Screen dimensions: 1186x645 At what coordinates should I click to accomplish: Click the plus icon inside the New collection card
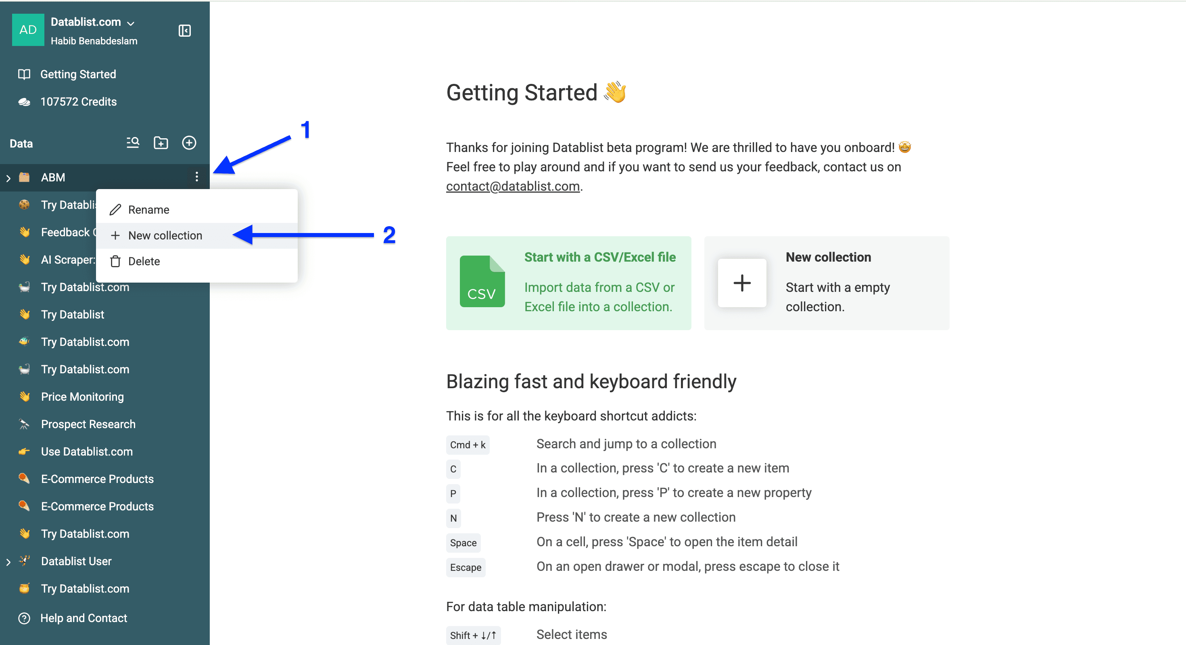coord(742,283)
